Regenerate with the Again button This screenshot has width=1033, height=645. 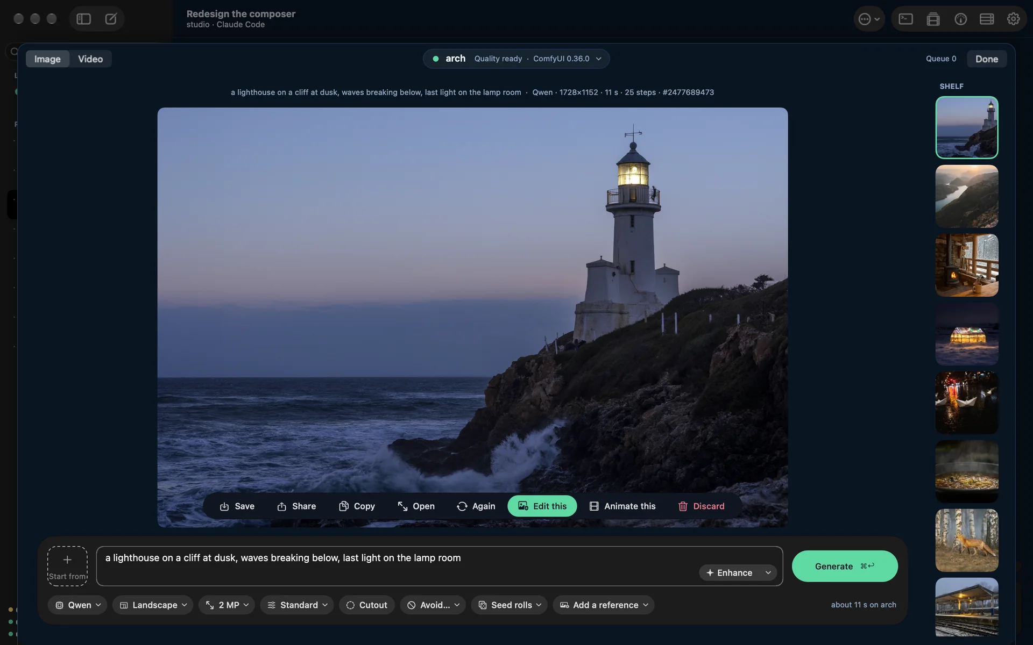[476, 506]
